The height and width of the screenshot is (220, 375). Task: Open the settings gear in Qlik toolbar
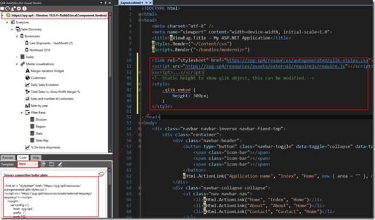(19, 9)
